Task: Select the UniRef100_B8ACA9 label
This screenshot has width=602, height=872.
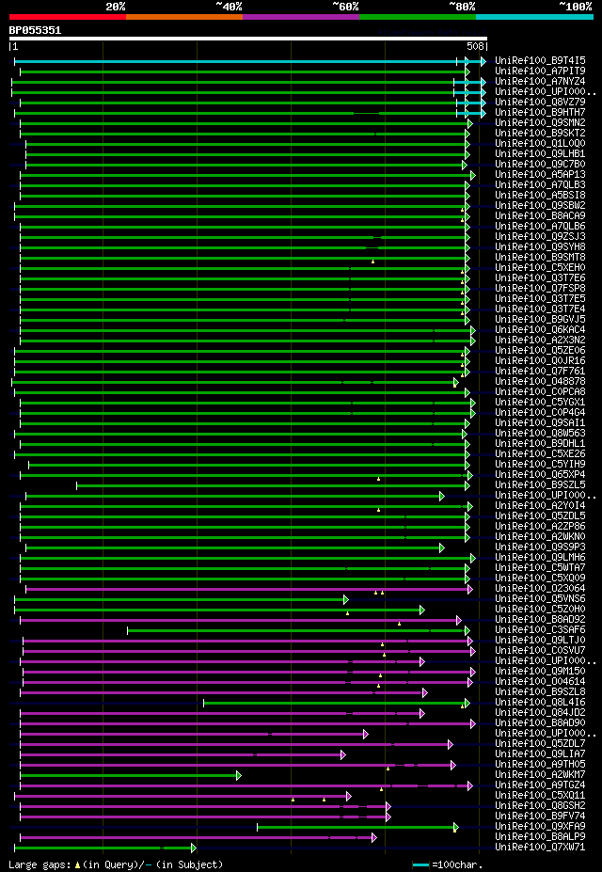Action: click(x=540, y=216)
